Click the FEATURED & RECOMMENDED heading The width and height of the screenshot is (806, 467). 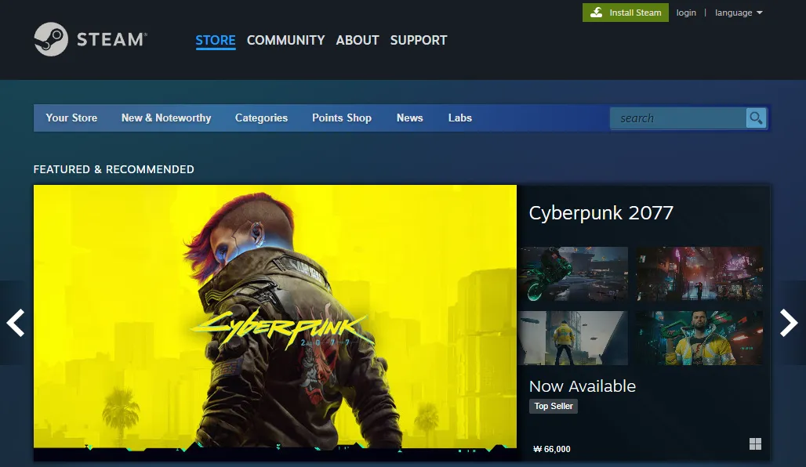[x=114, y=169]
